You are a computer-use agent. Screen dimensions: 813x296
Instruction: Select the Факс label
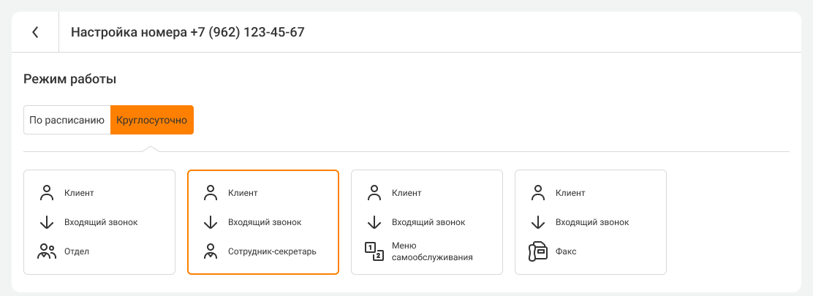point(566,251)
